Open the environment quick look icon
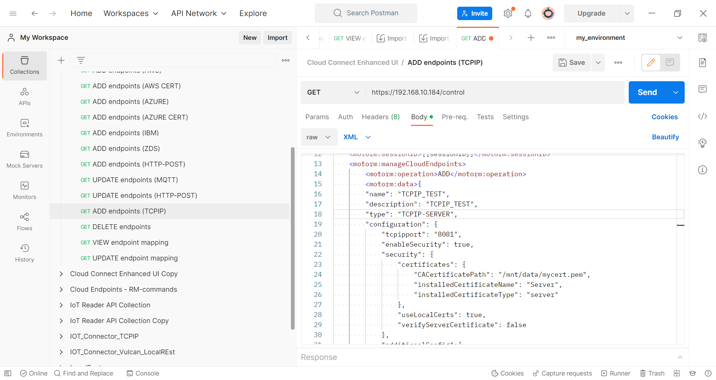Screen dimensions: 716x380 [x=703, y=38]
